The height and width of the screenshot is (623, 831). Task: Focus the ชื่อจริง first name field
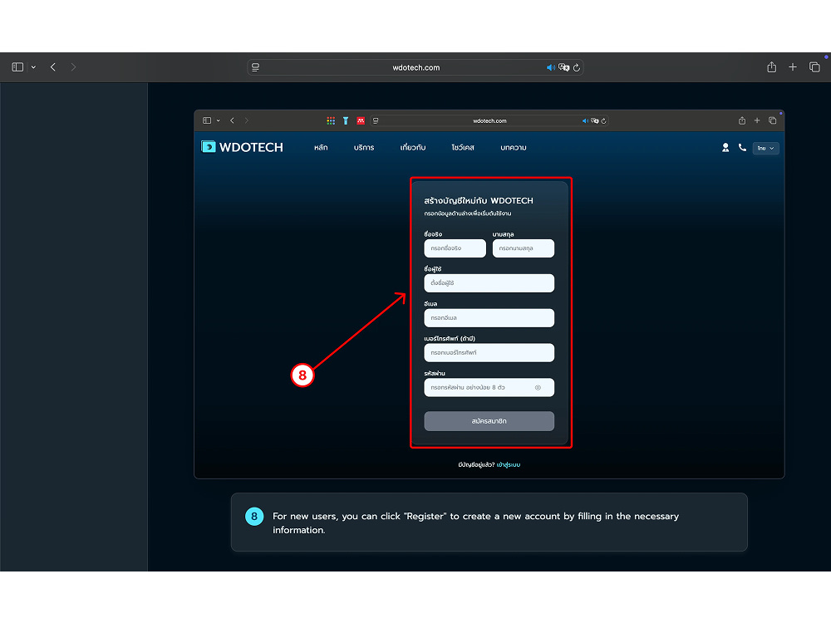point(455,248)
